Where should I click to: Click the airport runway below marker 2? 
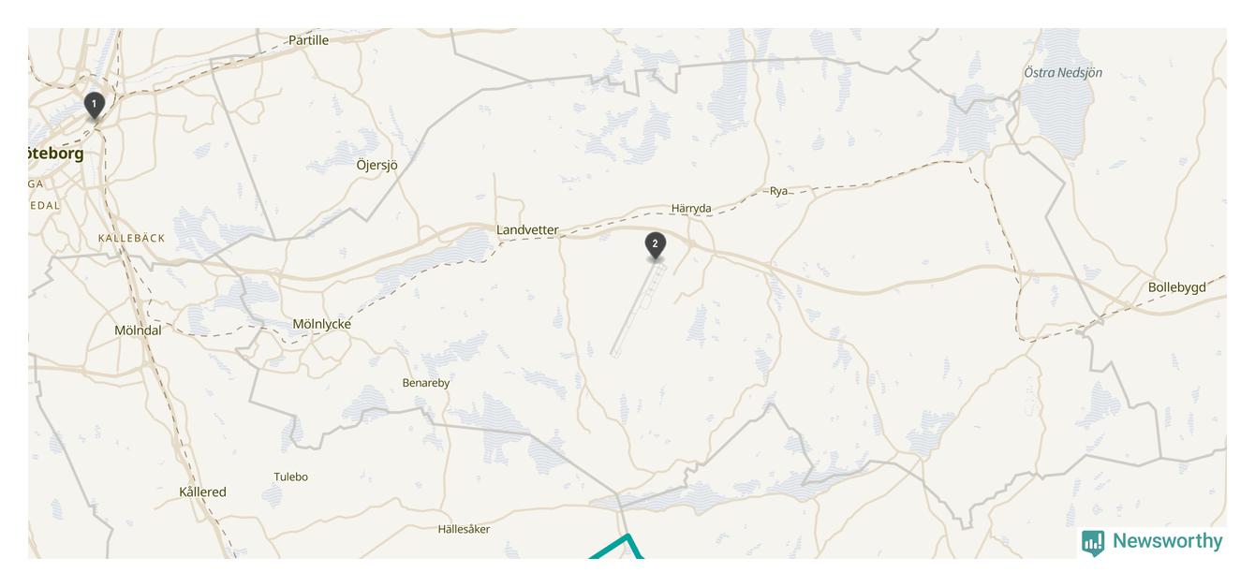[637, 311]
